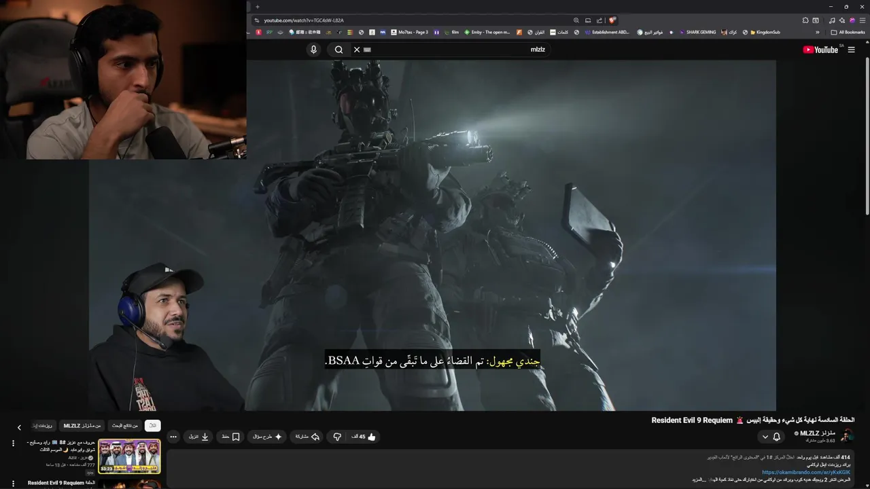Open the Aziz channel name under the recommended video
Viewport: 870px width, 489px height.
80,458
